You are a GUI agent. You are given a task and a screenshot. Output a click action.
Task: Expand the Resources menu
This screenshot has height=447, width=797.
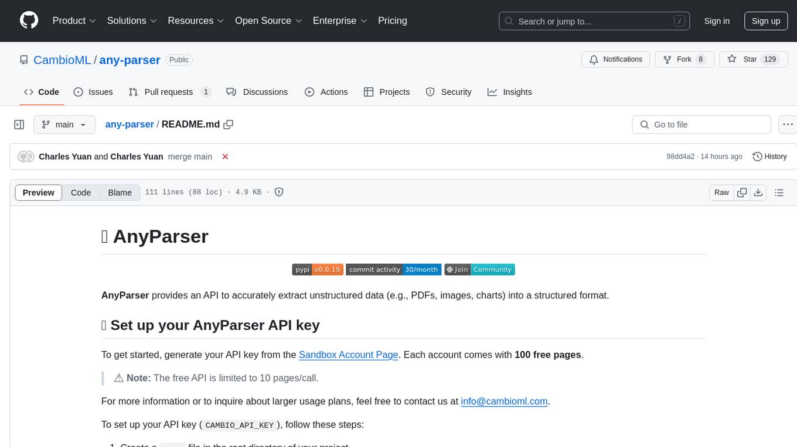196,20
